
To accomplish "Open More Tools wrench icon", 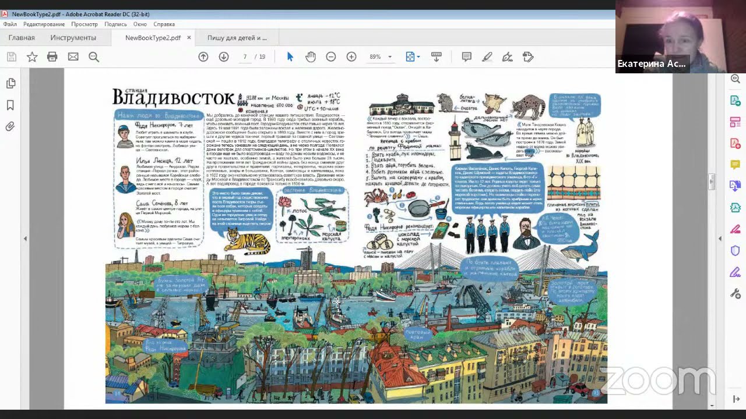I will point(736,294).
